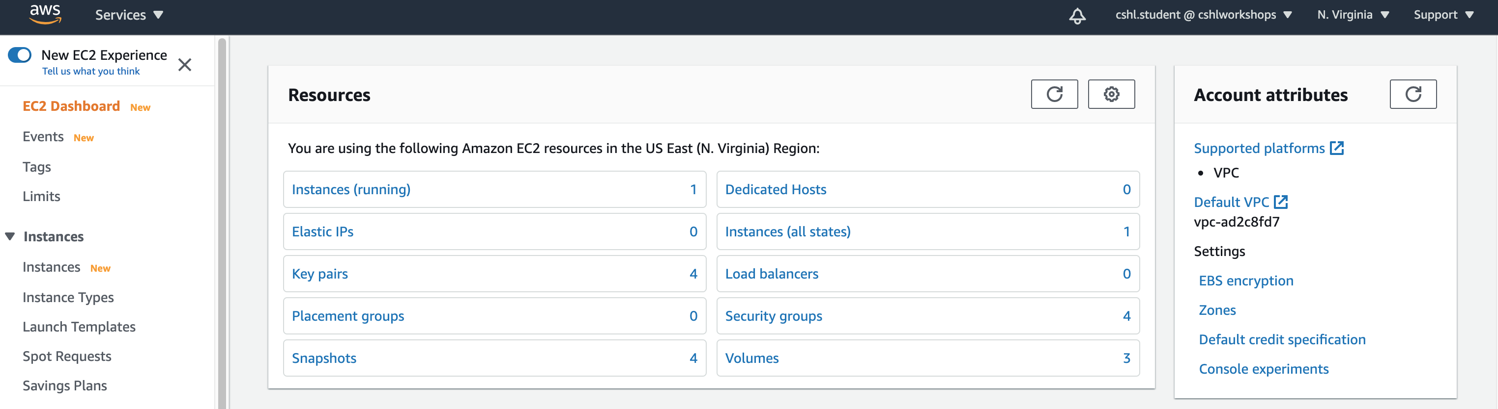
Task: Open Savings Plans in sidebar
Action: point(64,386)
